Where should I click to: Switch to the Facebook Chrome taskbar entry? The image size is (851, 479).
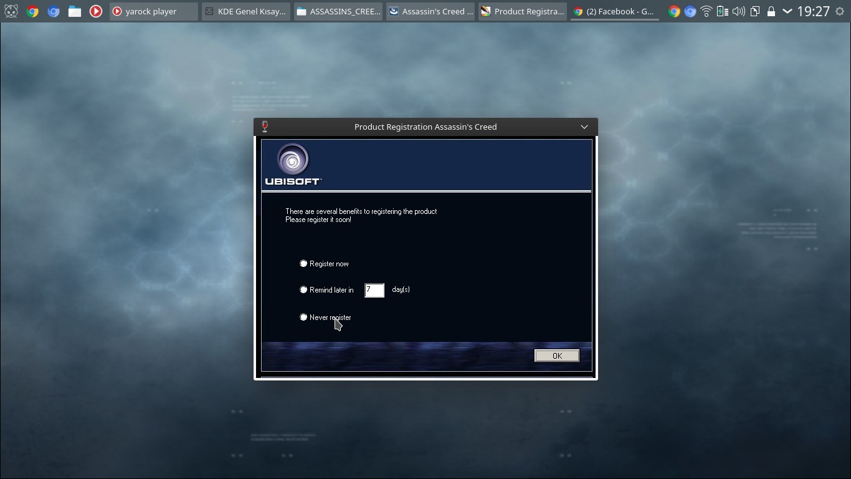614,11
